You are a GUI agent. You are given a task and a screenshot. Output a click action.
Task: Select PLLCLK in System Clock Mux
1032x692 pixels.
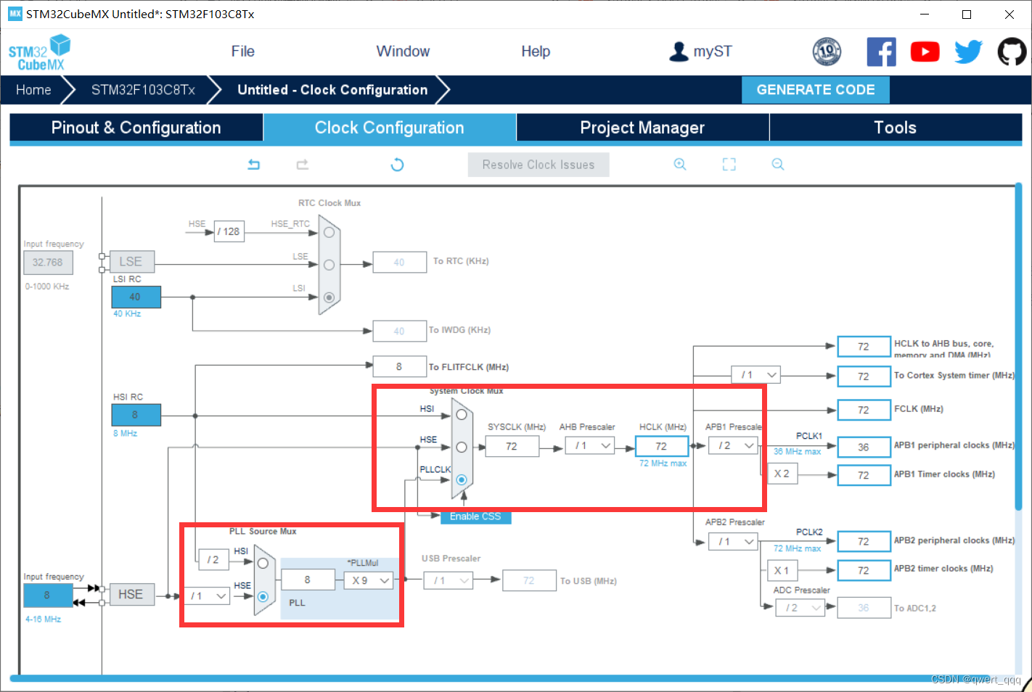[x=461, y=479]
